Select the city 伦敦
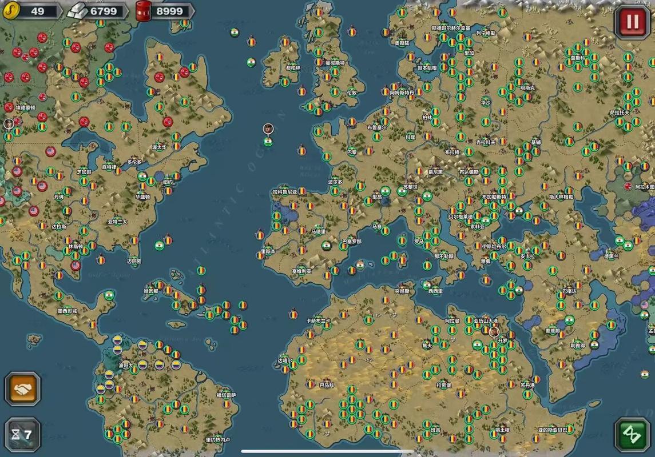The image size is (655, 457). pos(352,93)
